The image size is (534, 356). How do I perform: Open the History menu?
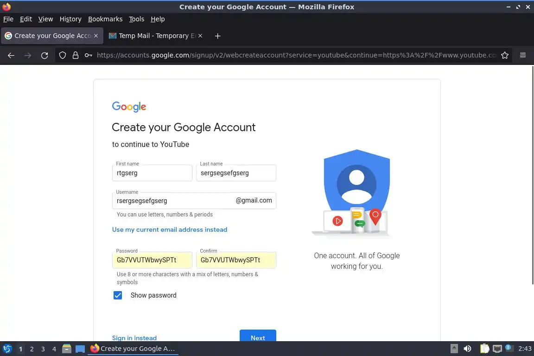(70, 19)
